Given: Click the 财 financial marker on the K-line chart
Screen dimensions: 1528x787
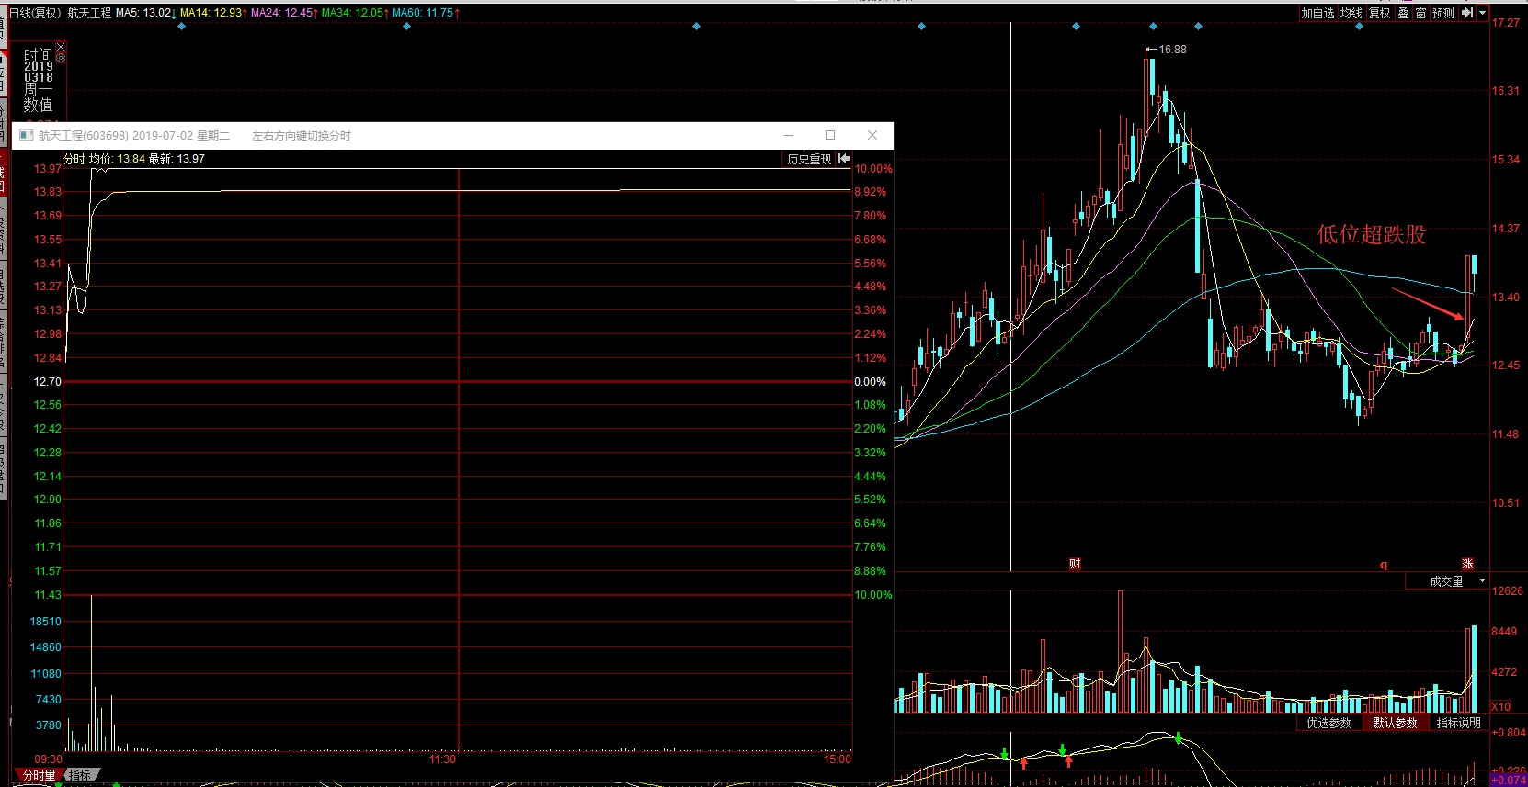Looking at the screenshot, I should click(x=1075, y=564).
